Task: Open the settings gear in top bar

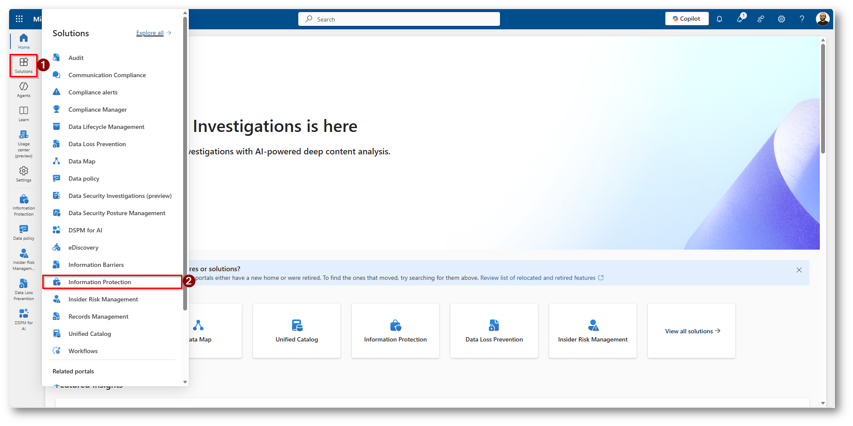Action: (781, 19)
